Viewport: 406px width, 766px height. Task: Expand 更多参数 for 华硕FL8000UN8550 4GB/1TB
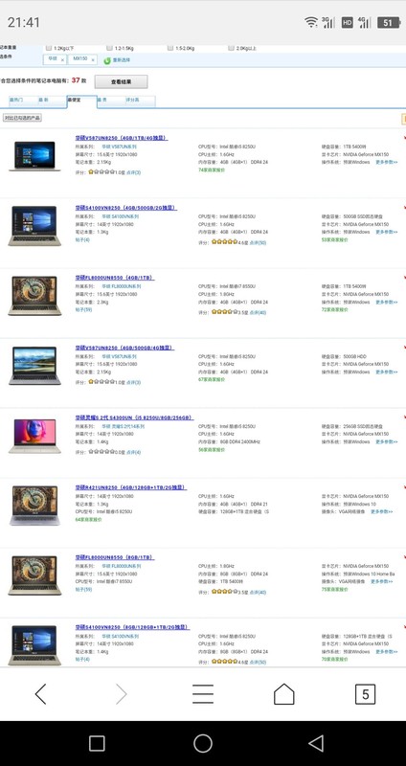coord(387,302)
